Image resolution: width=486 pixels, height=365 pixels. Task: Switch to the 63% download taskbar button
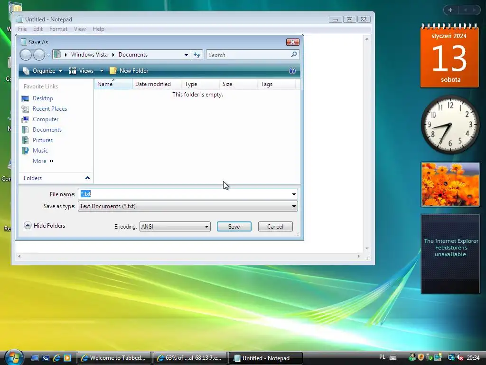(x=189, y=358)
